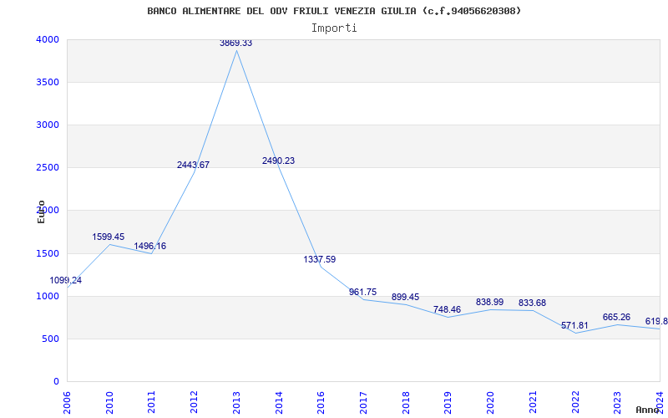The width and height of the screenshot is (668, 418).
Task: Select the x-axis year 2019
Action: tap(448, 402)
